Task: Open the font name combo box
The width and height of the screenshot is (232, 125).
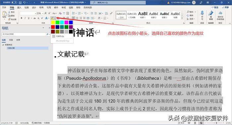Action: tap(28, 13)
